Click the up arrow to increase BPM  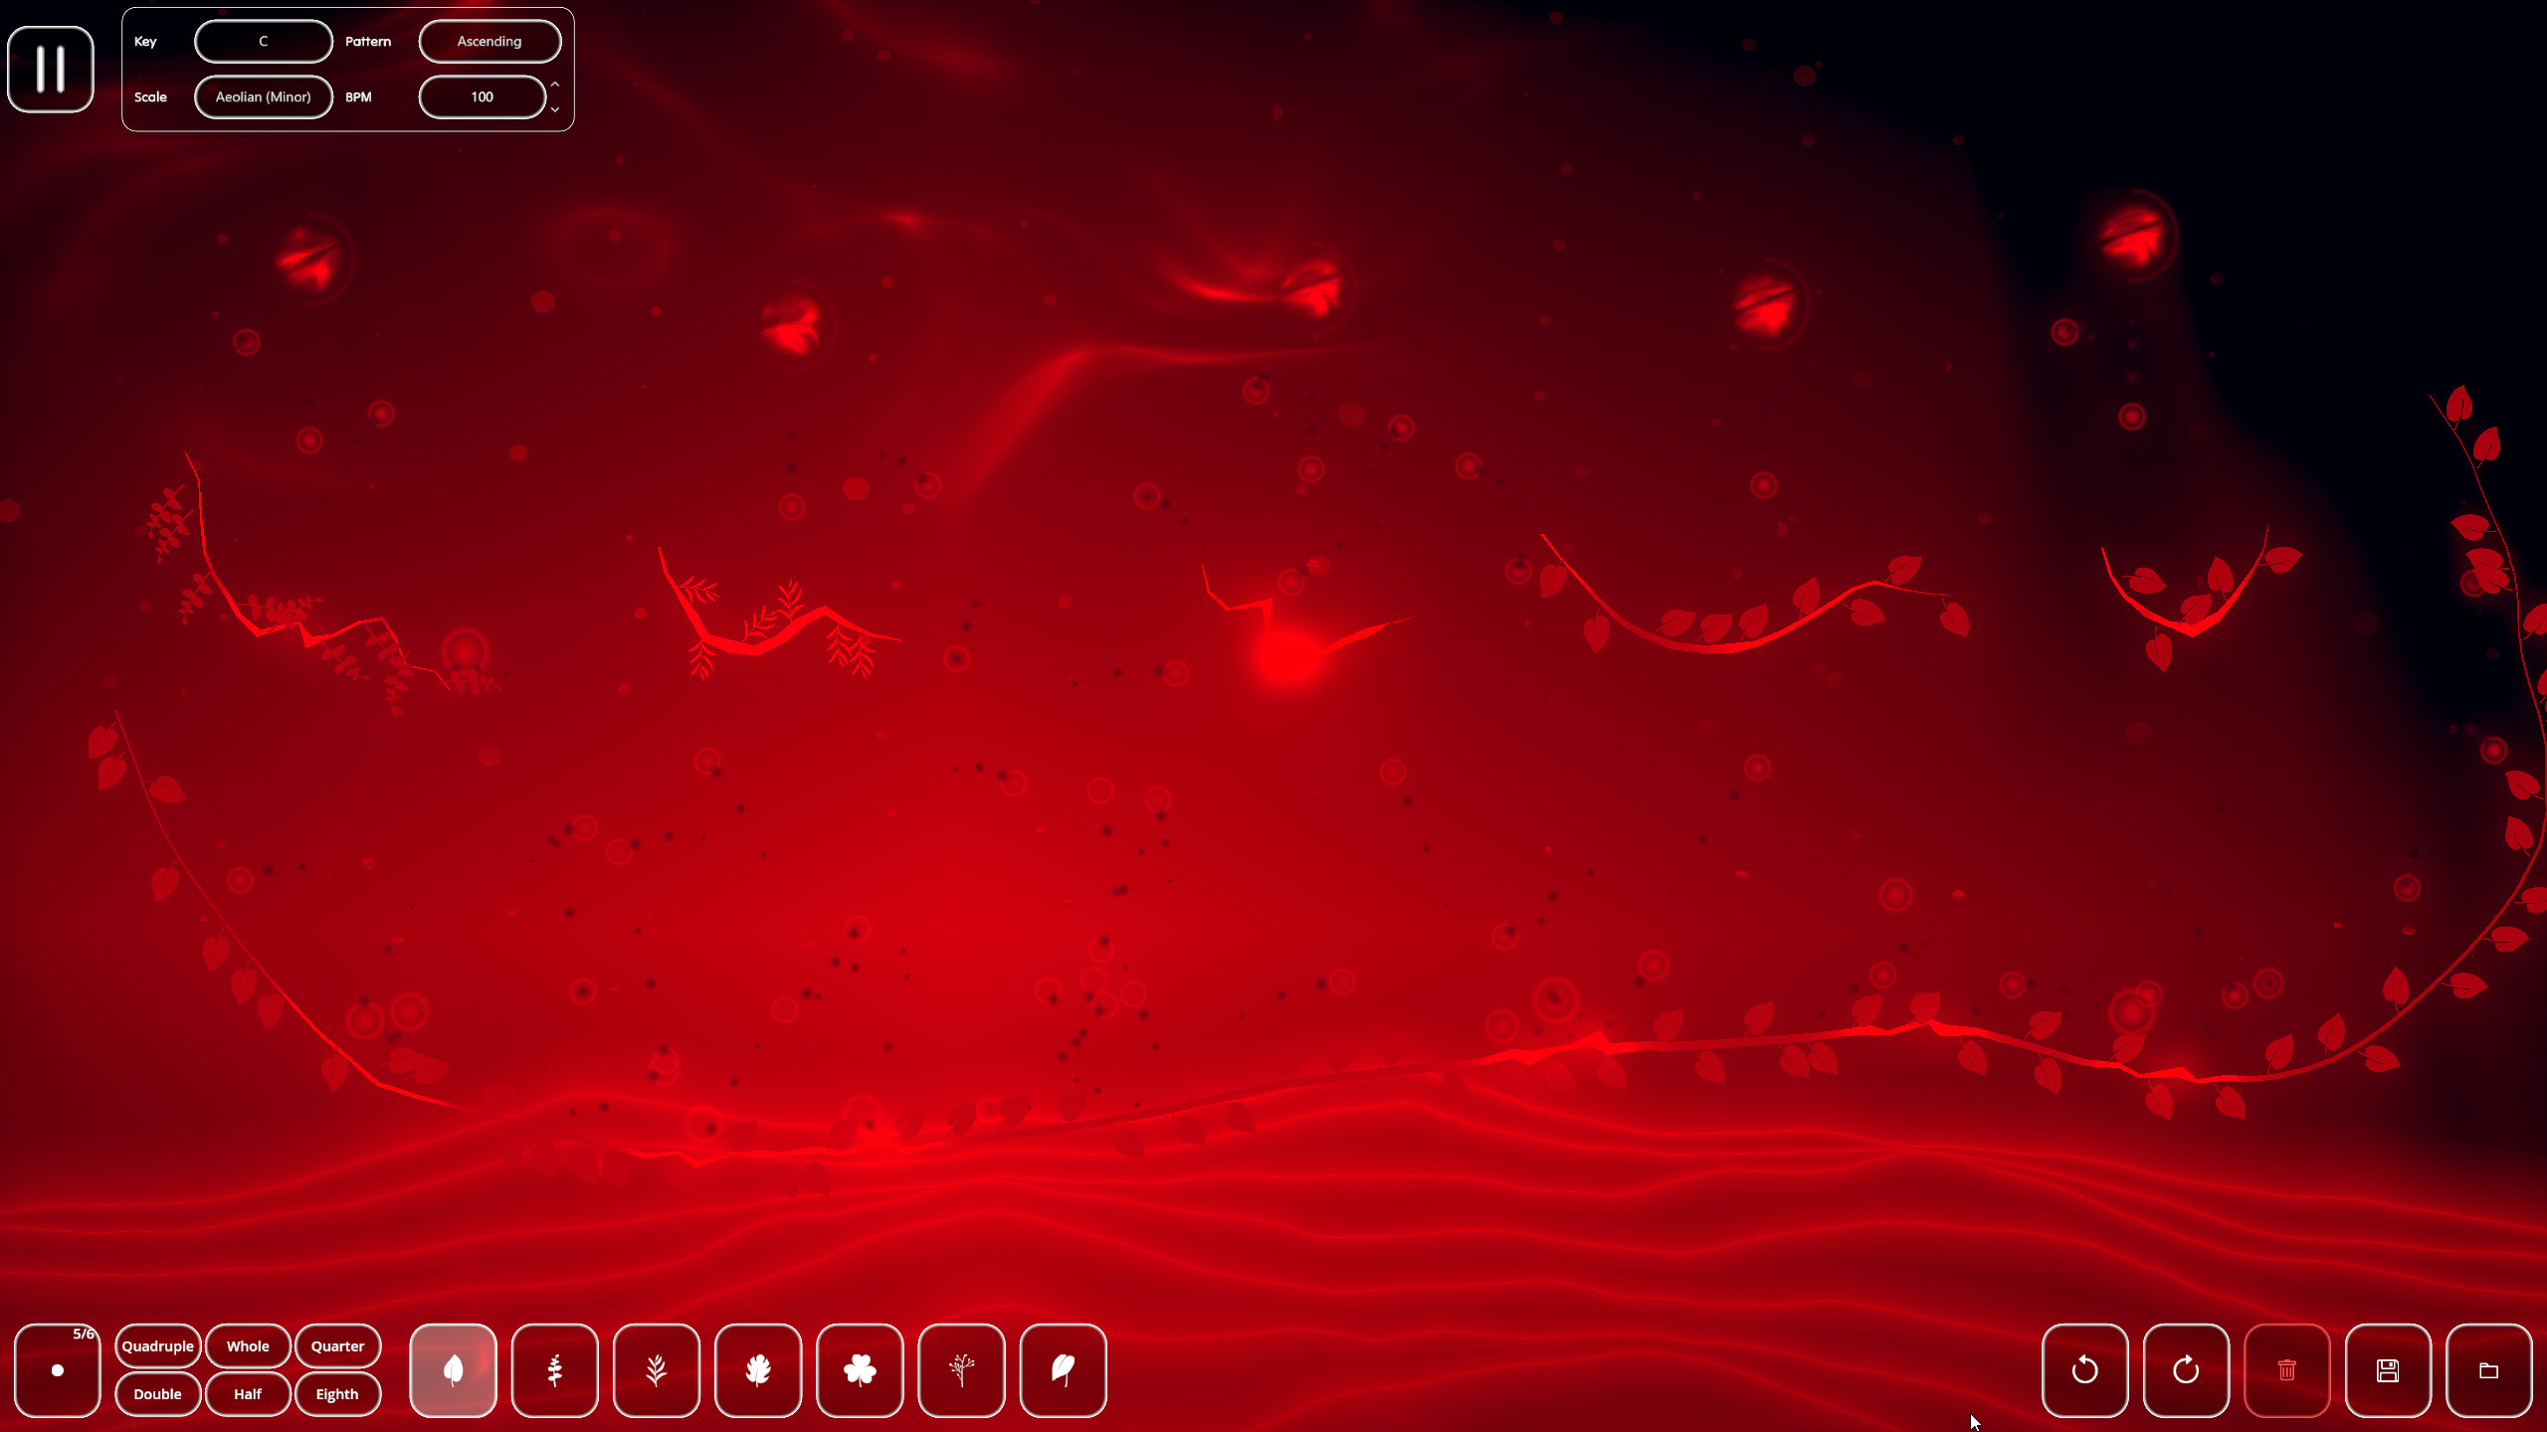click(554, 86)
